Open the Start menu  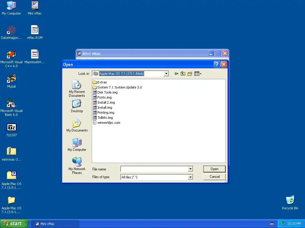coord(14,224)
